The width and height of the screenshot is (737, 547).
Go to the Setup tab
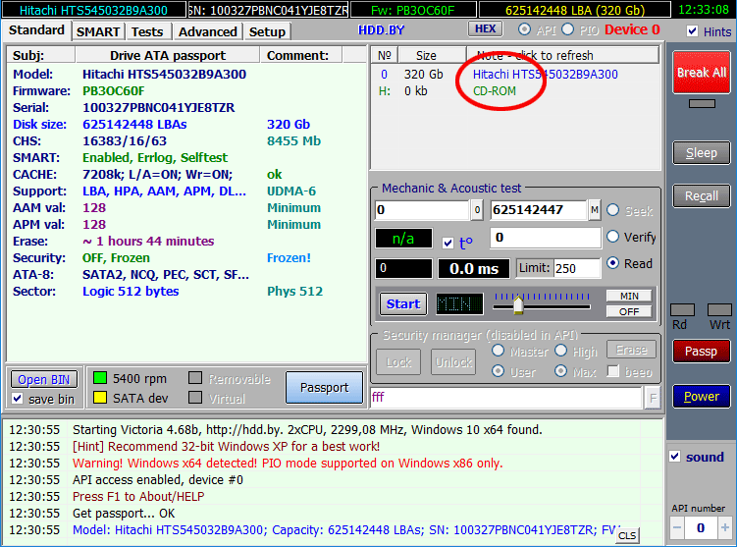(x=267, y=31)
